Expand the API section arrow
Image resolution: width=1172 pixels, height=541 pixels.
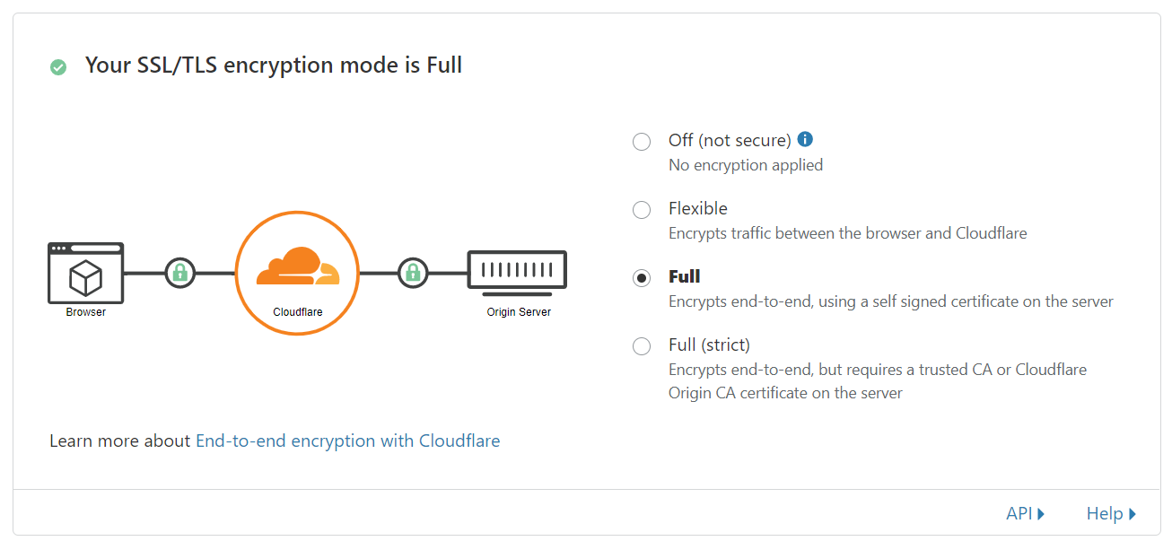click(1041, 514)
